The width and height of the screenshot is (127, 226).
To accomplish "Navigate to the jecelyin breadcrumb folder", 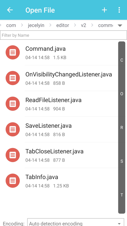I will point(36,25).
